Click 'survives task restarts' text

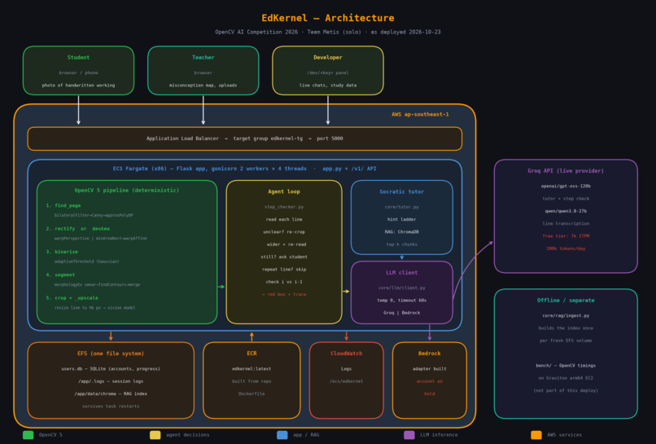(111, 407)
